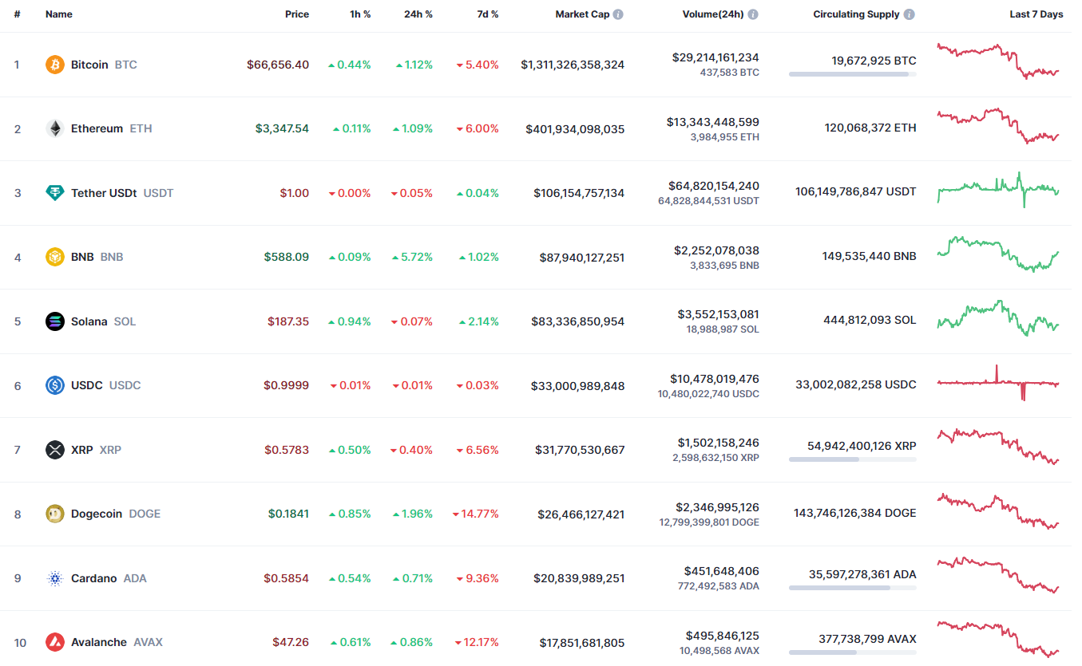1082x666 pixels.
Task: Sort the table by Price column
Action: 297,14
